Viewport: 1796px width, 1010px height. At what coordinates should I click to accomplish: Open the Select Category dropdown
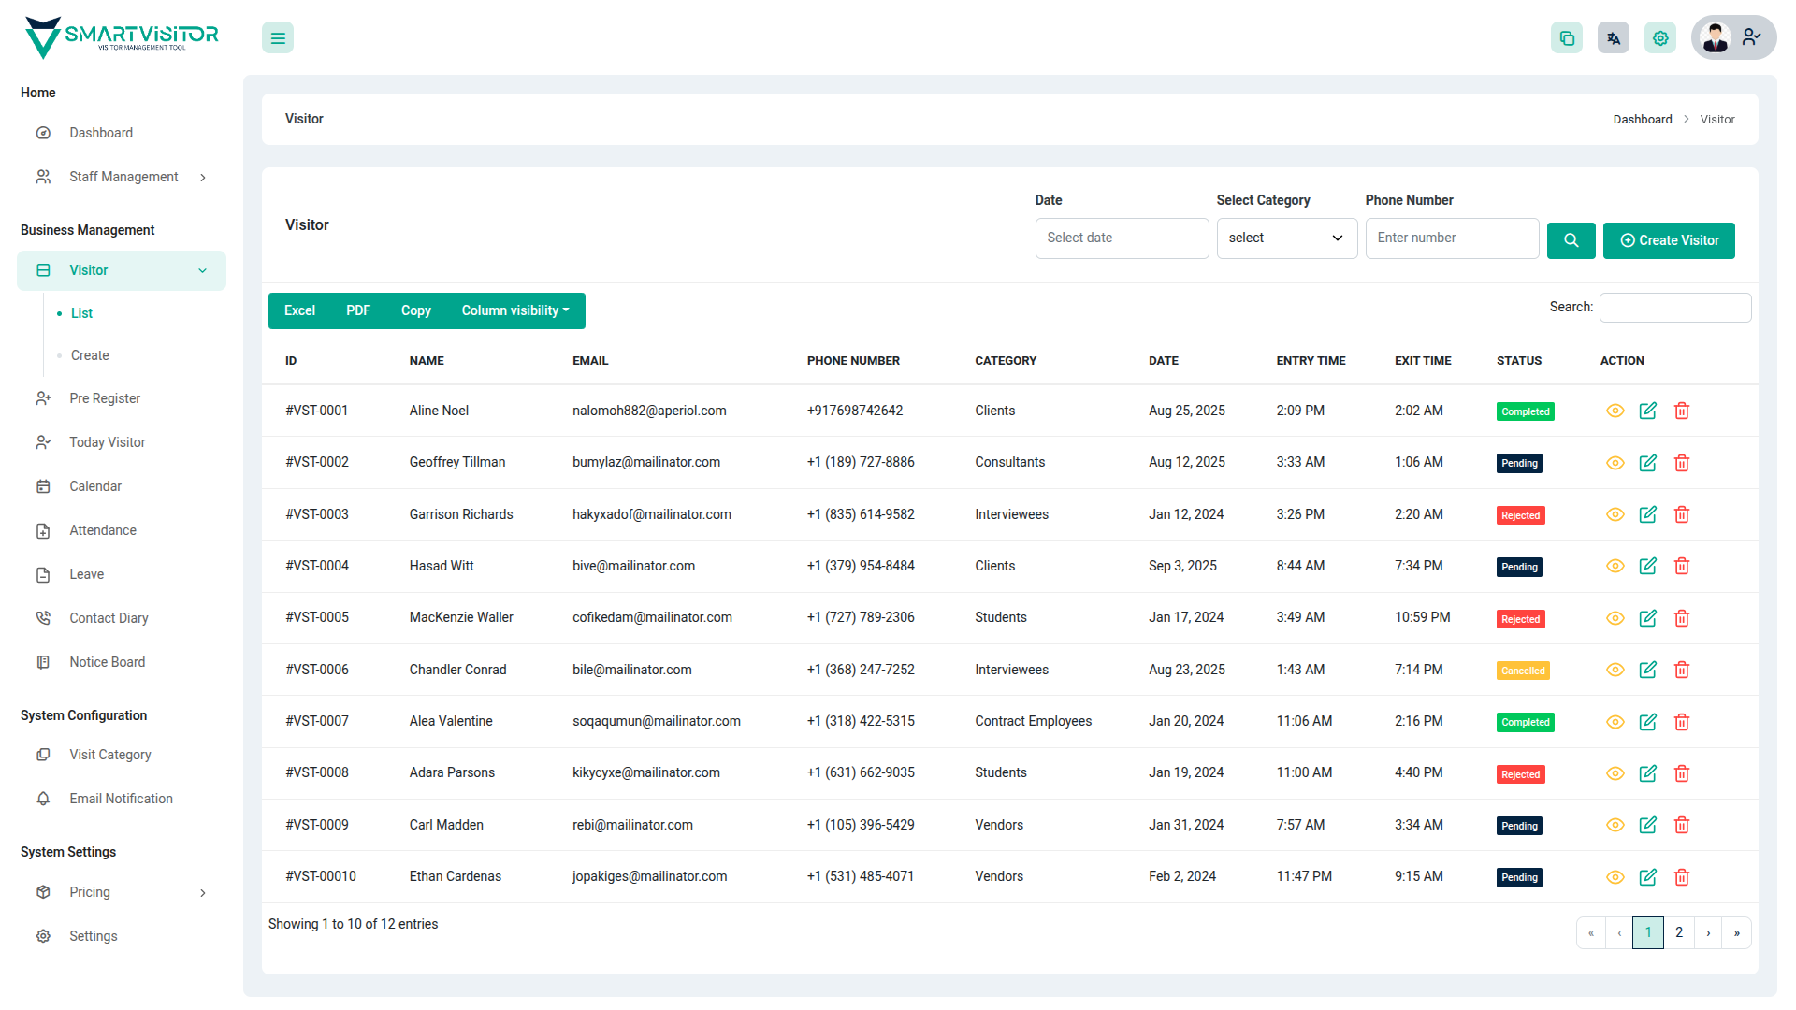click(x=1286, y=238)
